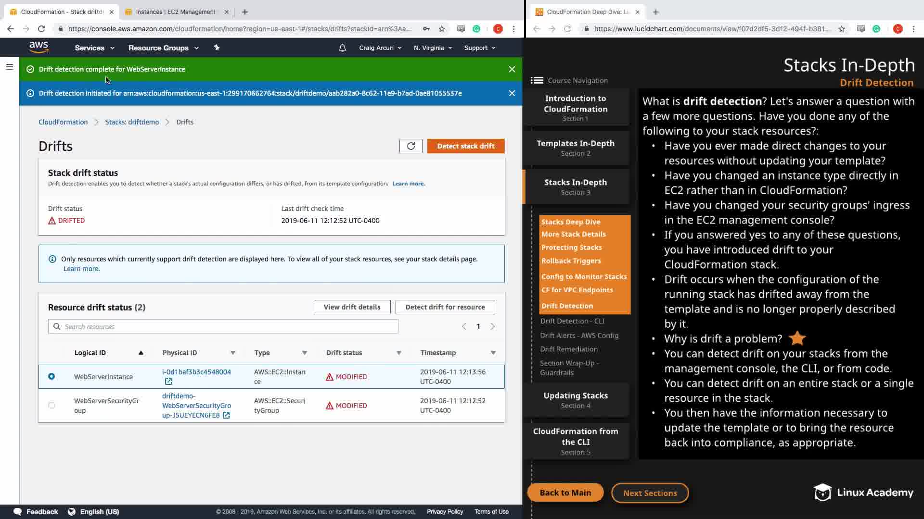Click the Search resources field

[x=223, y=327]
